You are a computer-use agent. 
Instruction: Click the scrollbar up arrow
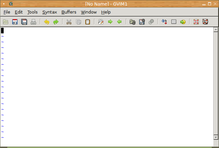pyautogui.click(x=216, y=30)
